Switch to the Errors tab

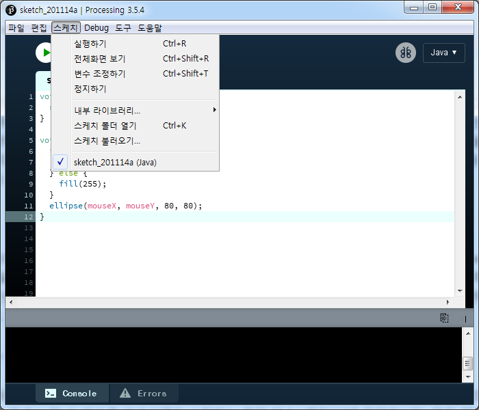(144, 393)
